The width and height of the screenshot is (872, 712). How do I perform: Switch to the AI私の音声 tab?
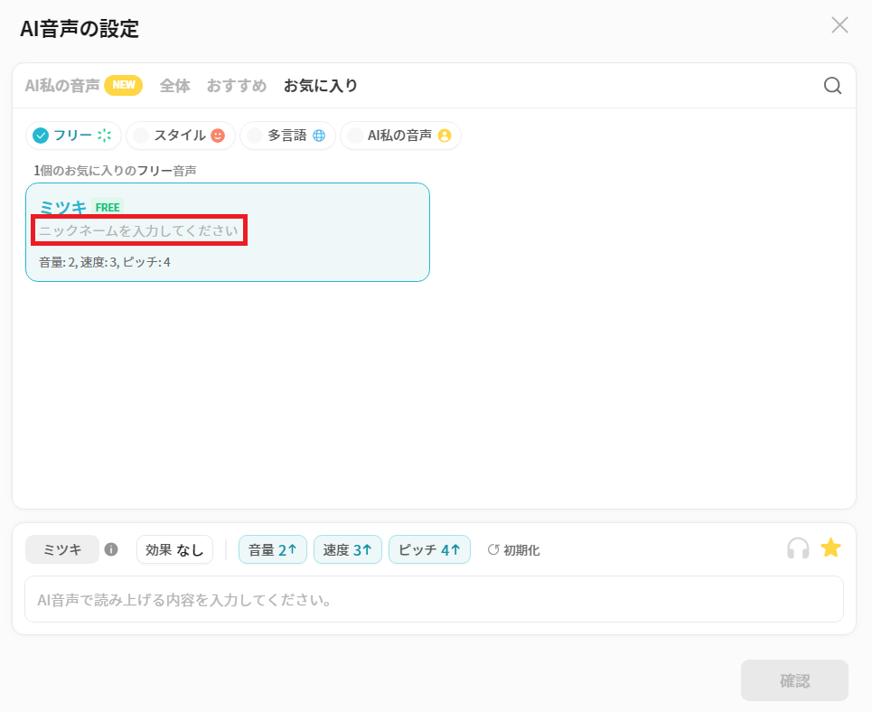point(62,86)
